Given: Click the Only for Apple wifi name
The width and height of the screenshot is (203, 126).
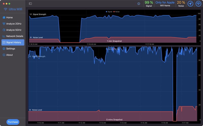Looking at the screenshot, I should click(x=165, y=3).
